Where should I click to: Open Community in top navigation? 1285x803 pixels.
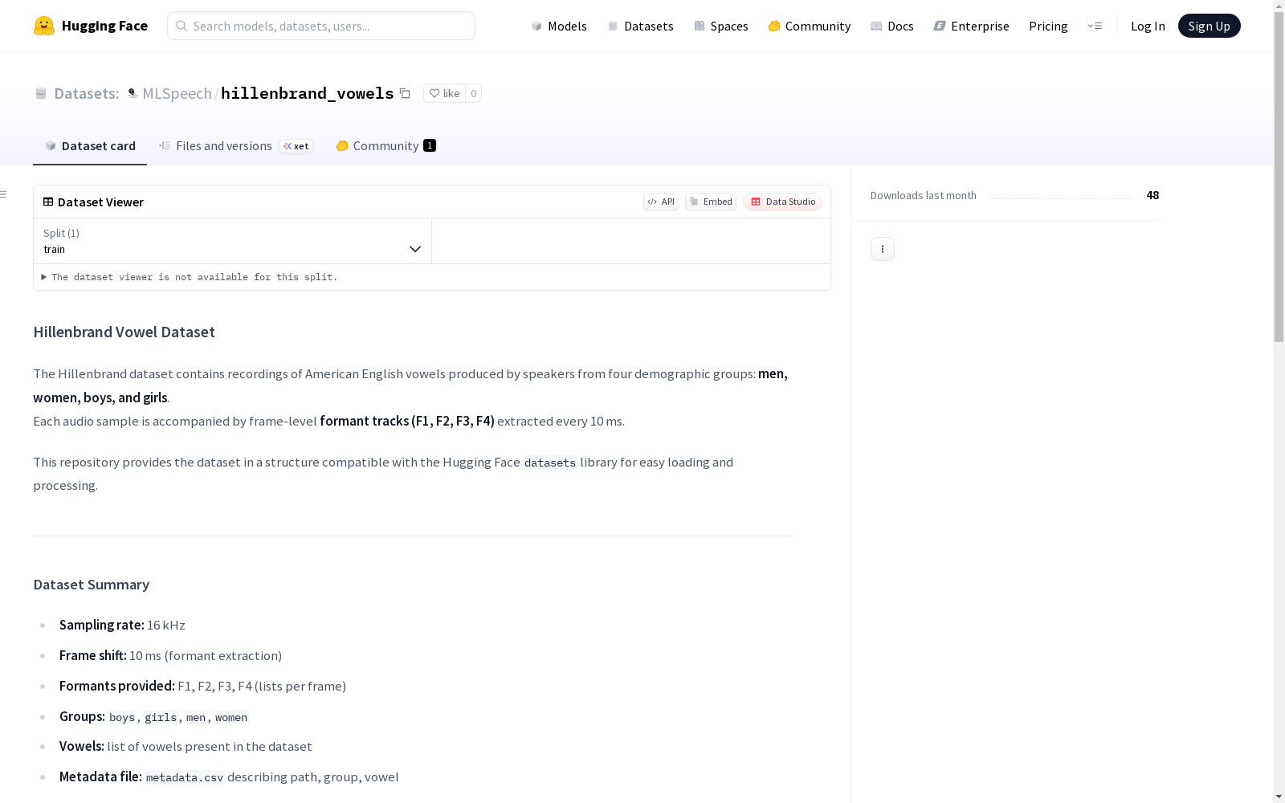click(x=809, y=26)
